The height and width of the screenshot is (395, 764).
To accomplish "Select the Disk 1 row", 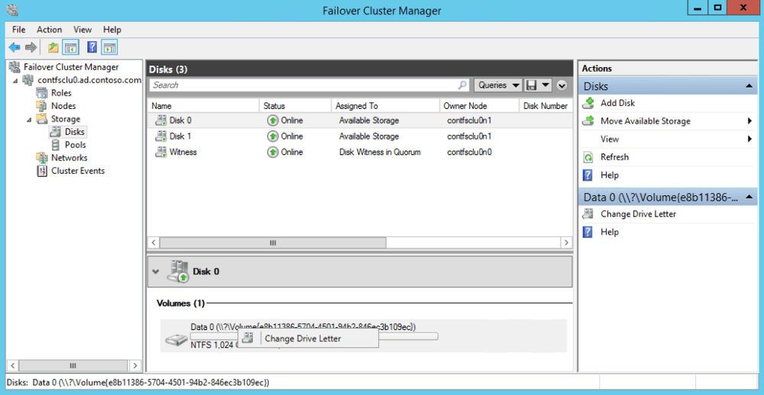I will (360, 136).
